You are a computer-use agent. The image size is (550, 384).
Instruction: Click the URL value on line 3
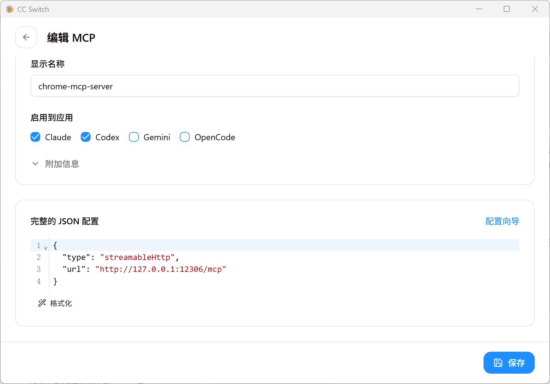click(161, 269)
